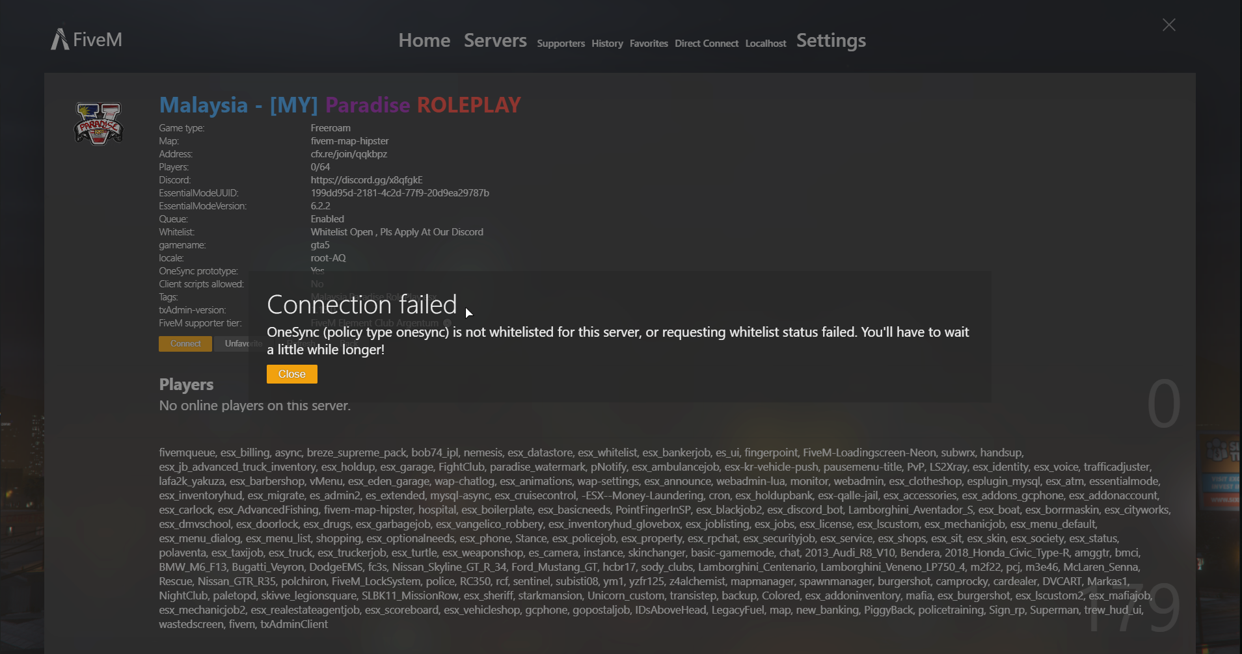Close the FiveM window with X
This screenshot has width=1242, height=654.
coord(1168,25)
